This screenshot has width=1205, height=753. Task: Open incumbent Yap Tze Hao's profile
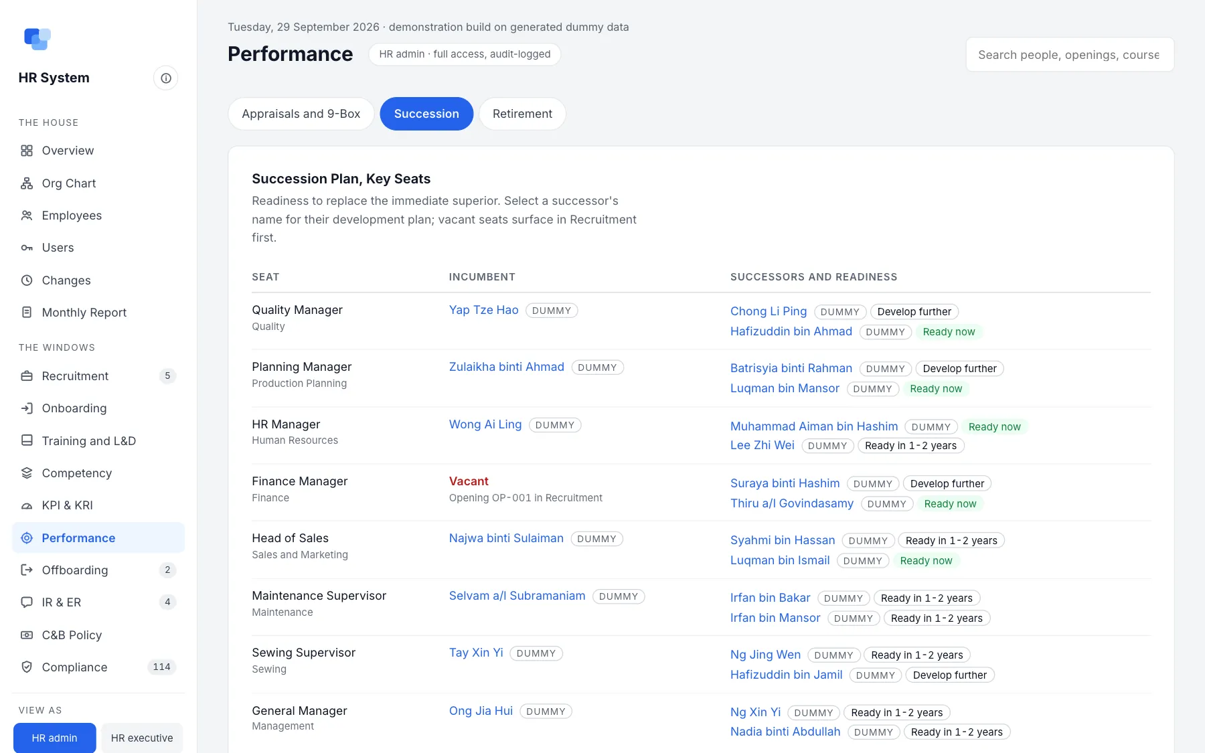click(484, 310)
